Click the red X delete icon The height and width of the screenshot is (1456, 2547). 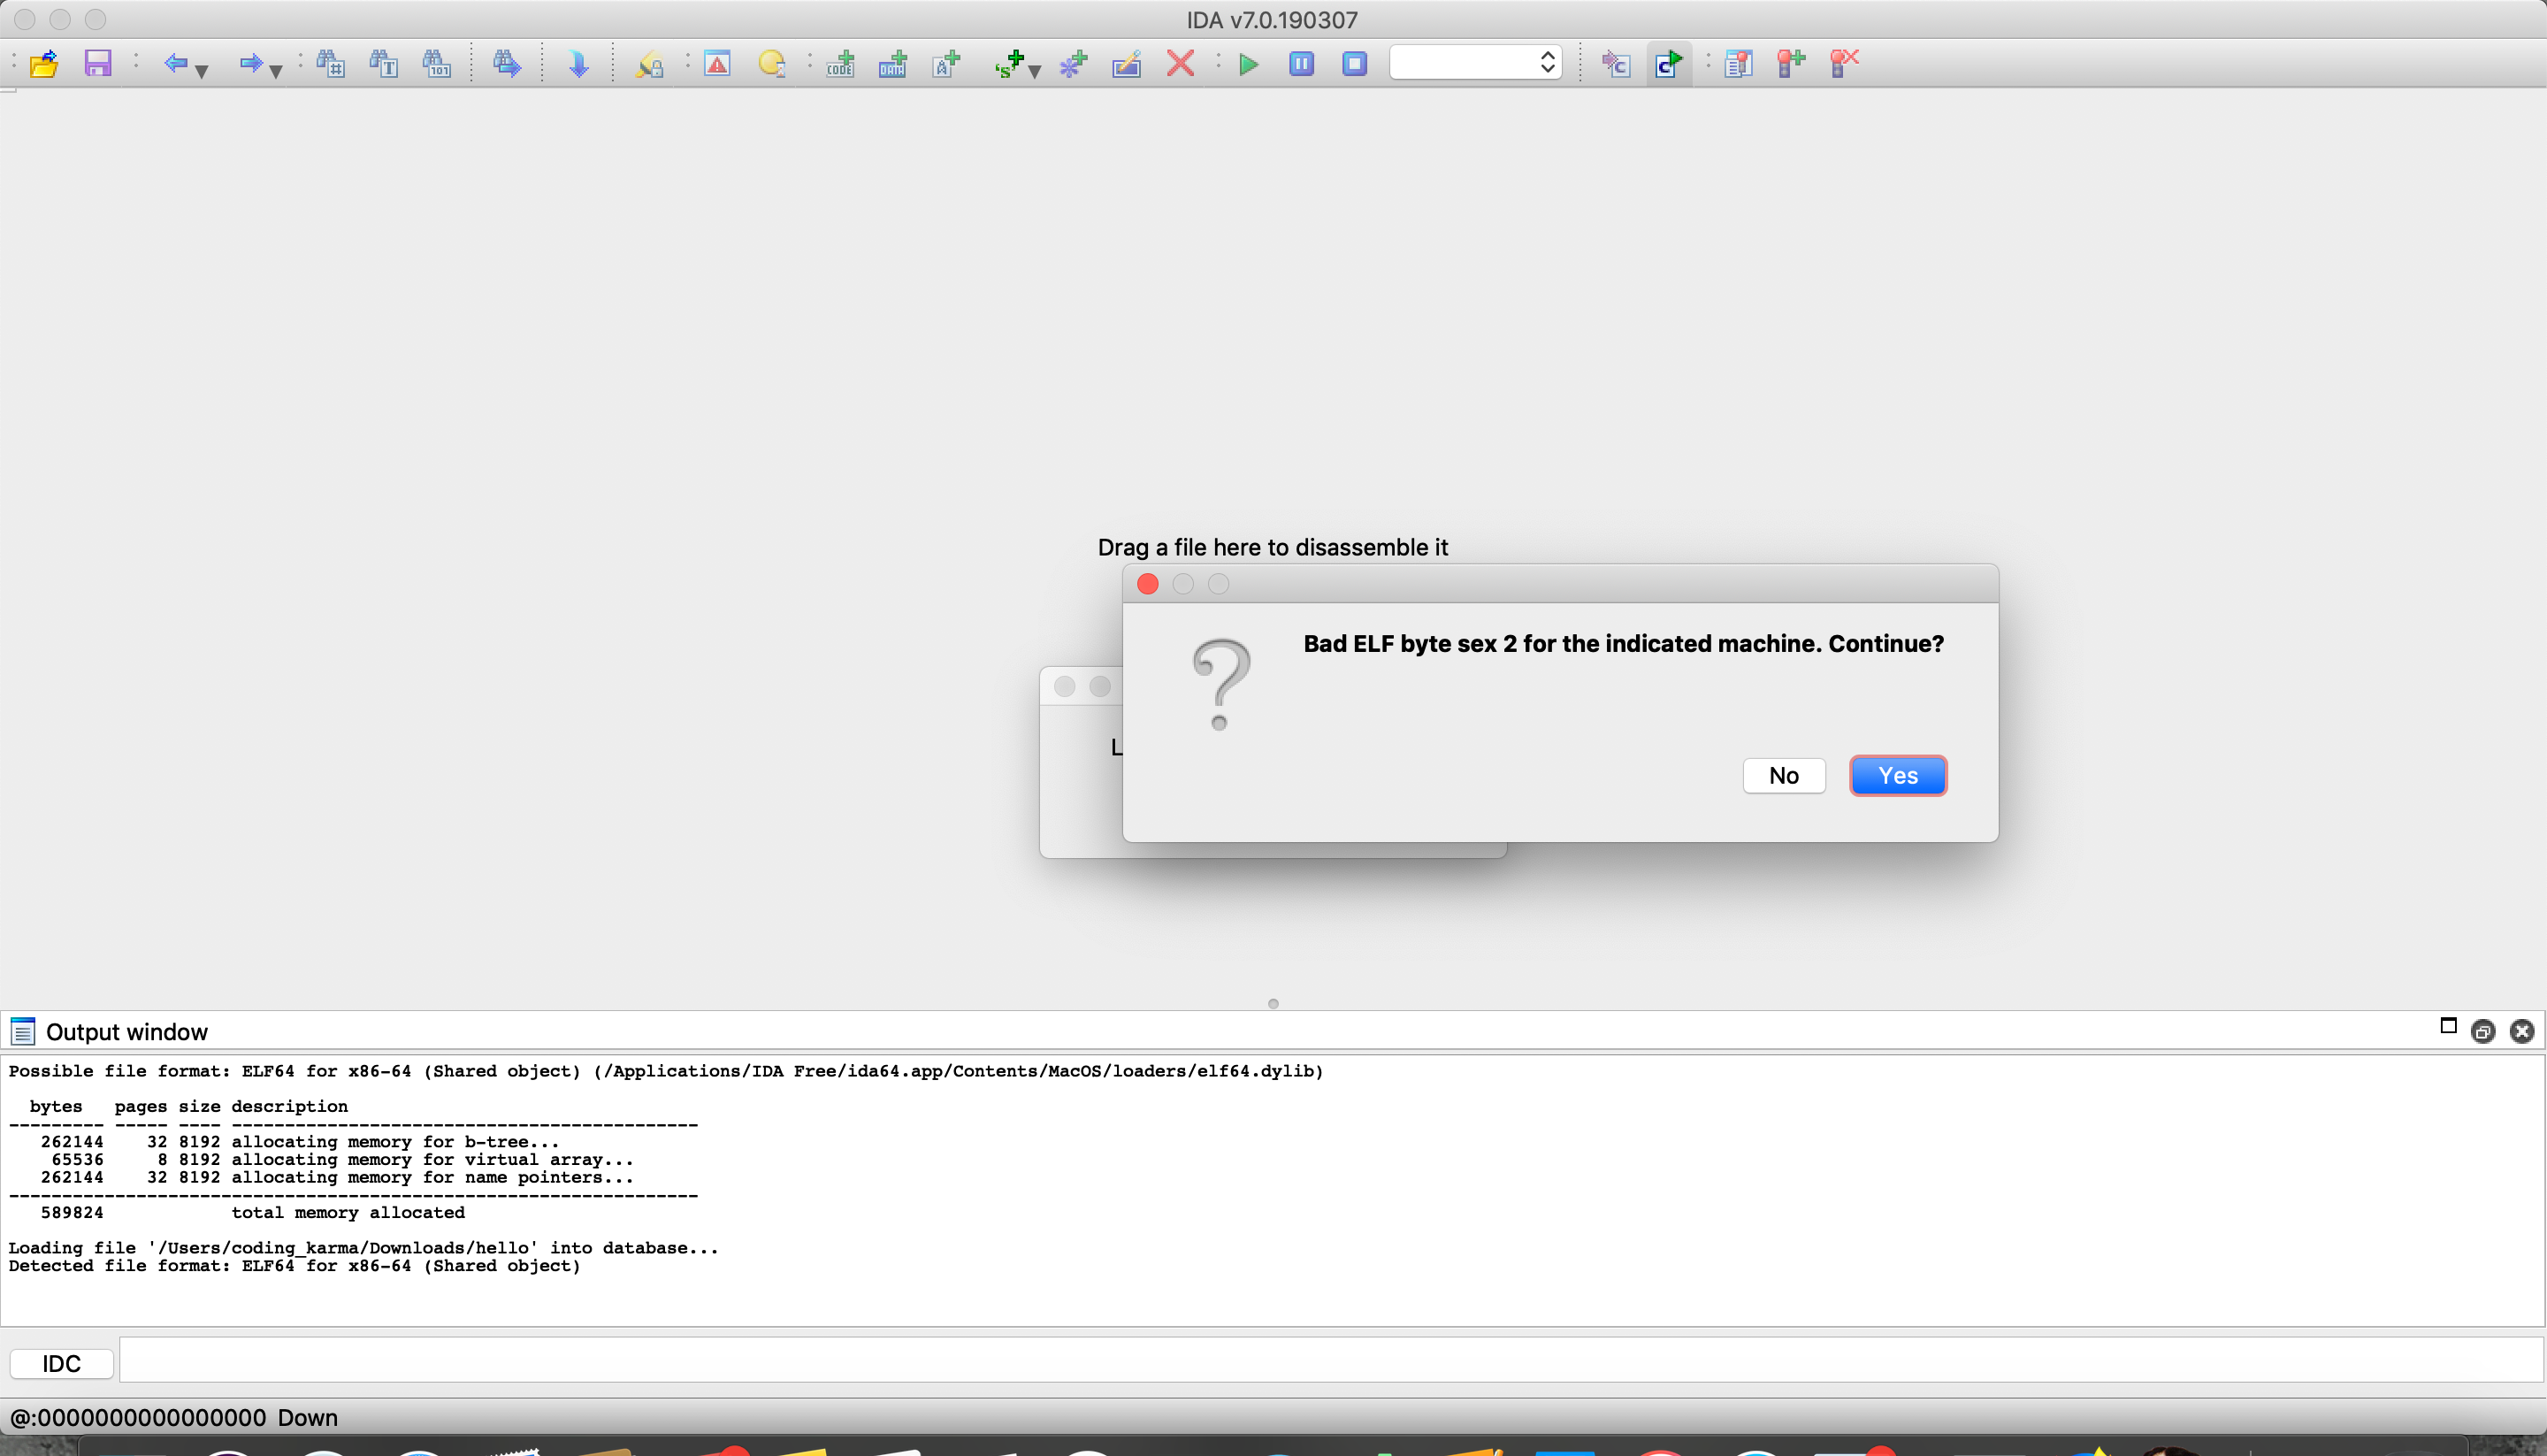1180,65
